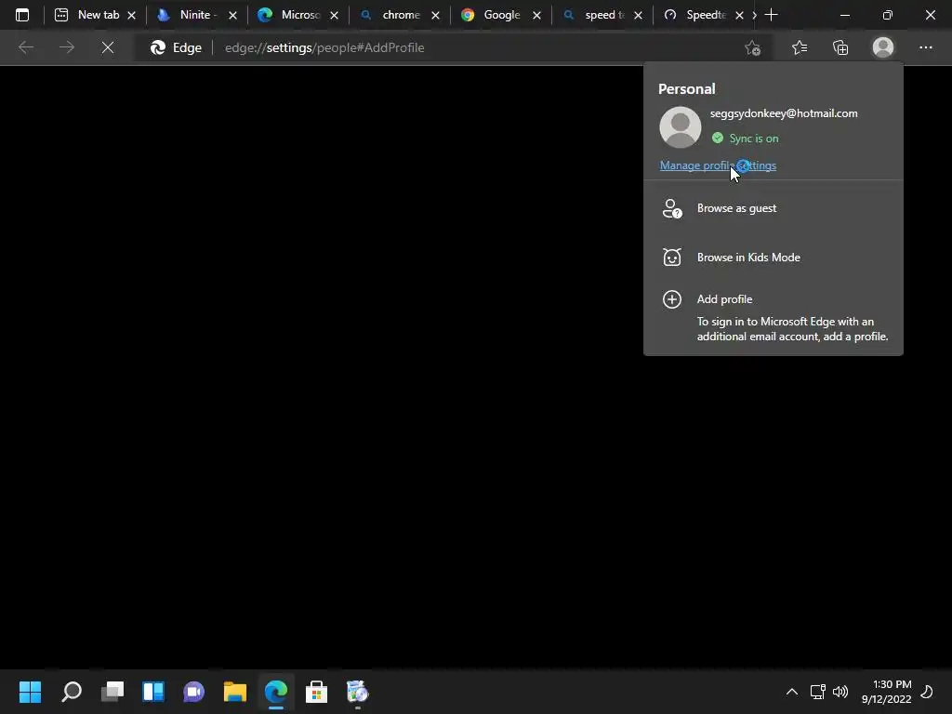Open network status tray icon
The width and height of the screenshot is (952, 714).
coord(818,692)
